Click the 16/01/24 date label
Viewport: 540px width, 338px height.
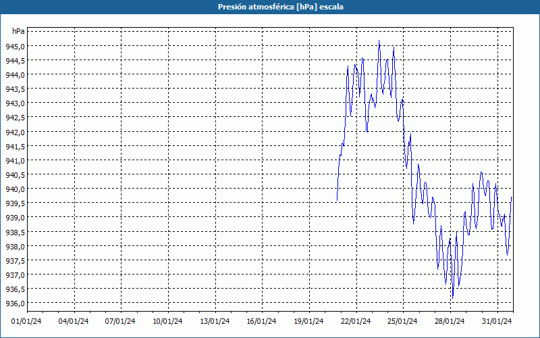coord(261,321)
